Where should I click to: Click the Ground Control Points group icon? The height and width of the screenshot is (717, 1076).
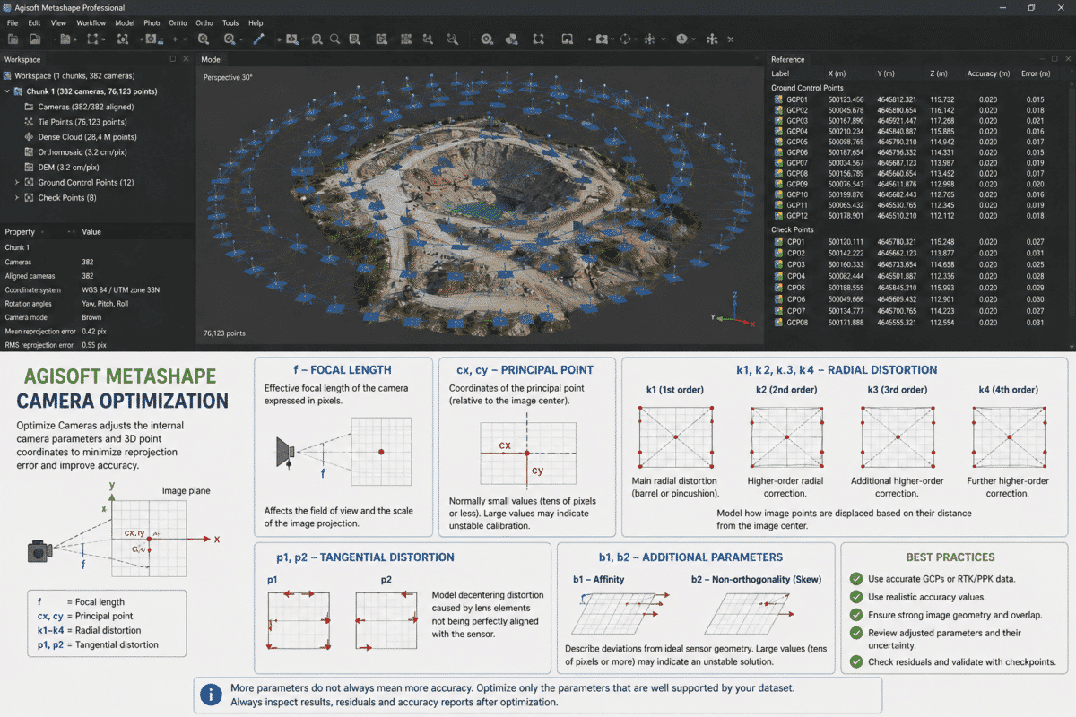[x=30, y=182]
